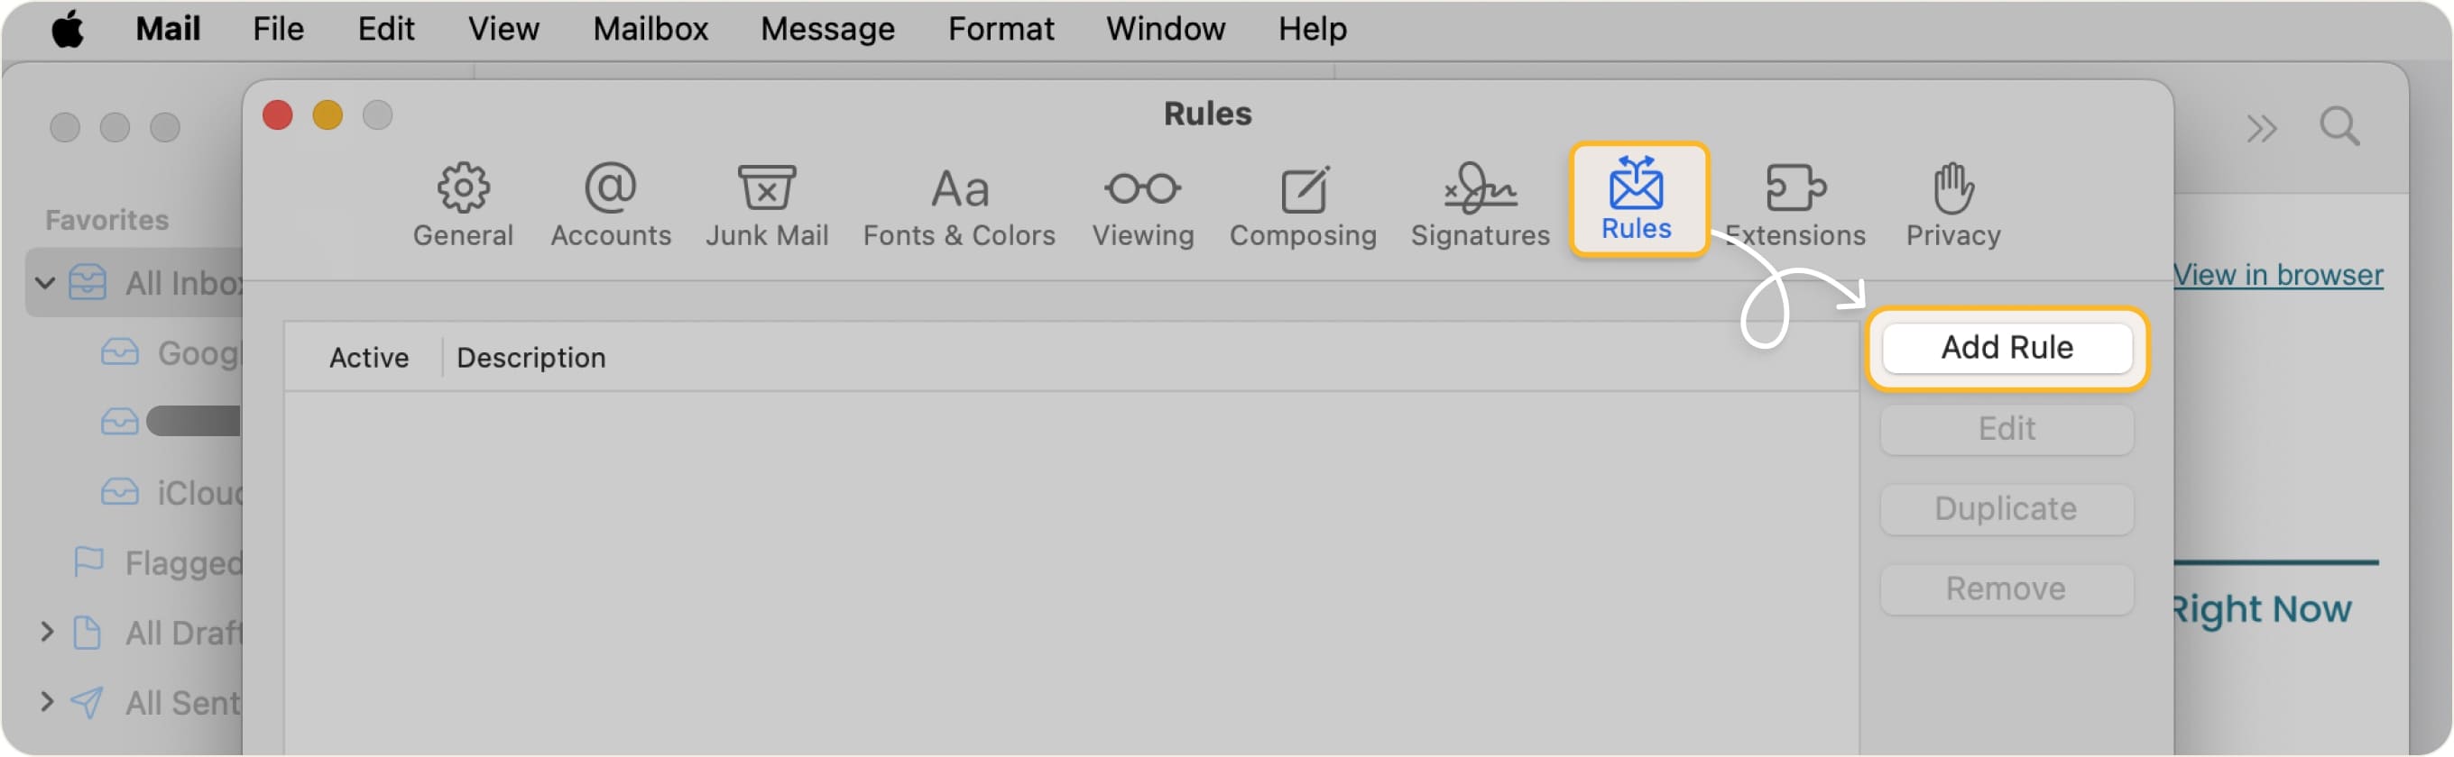Open the Format menu

pos(1001,29)
